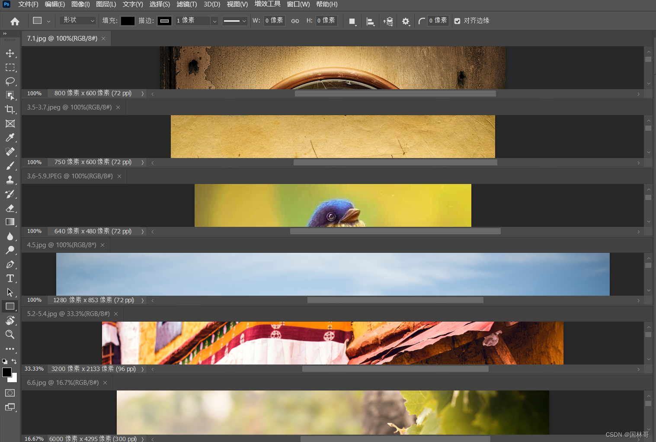Expand status info arrow for 7.1.jpg

point(142,94)
